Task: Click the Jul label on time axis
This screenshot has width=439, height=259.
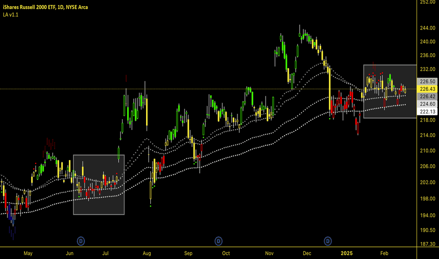Action: 105,253
